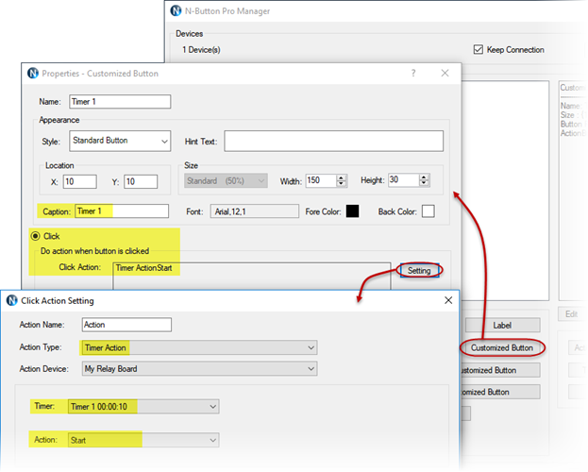Click the Name field containing Timer 1
The height and width of the screenshot is (472, 588).
[120, 102]
